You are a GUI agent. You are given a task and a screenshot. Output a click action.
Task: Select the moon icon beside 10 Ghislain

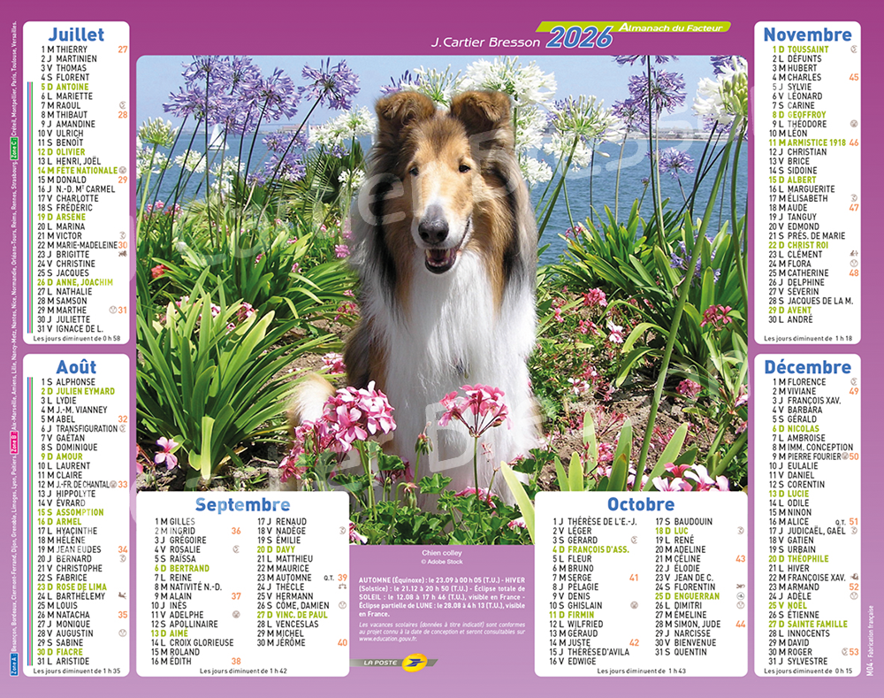634,606
